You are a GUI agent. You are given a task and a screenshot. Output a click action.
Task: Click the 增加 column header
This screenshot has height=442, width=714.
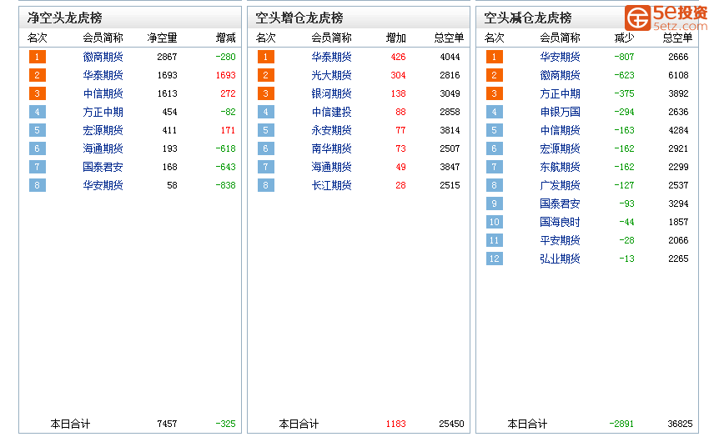coord(396,38)
